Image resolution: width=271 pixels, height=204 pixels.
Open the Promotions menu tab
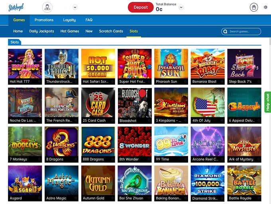coord(44,20)
